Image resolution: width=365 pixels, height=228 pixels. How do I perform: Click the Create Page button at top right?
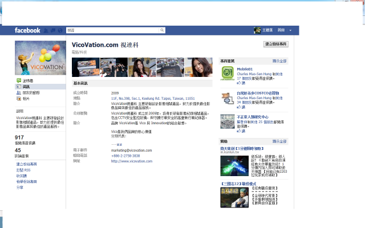coord(276,44)
